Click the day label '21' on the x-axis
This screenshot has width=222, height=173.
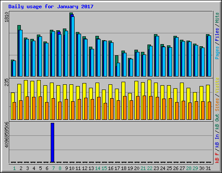[x=143, y=168]
